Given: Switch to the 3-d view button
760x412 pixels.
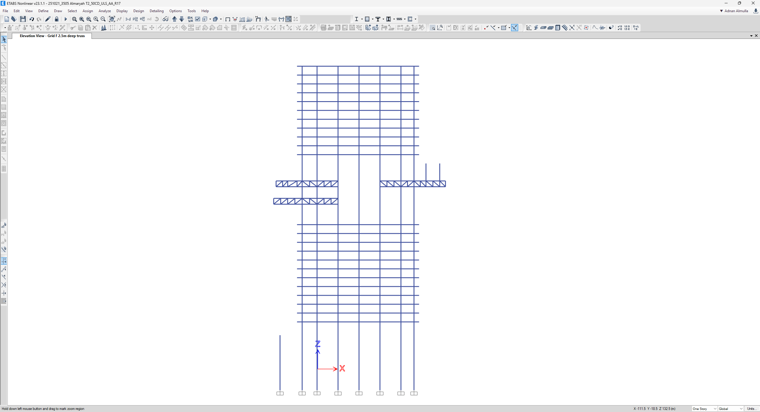Looking at the screenshot, I should coord(128,19).
